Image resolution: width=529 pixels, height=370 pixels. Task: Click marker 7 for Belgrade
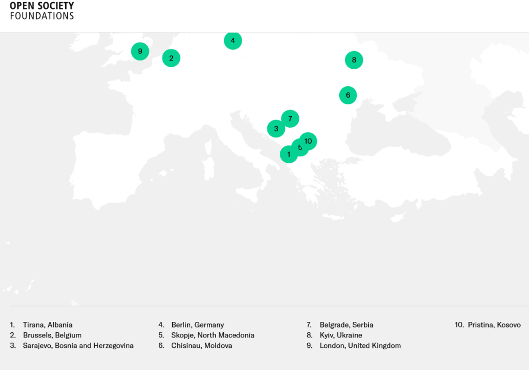tap(290, 119)
